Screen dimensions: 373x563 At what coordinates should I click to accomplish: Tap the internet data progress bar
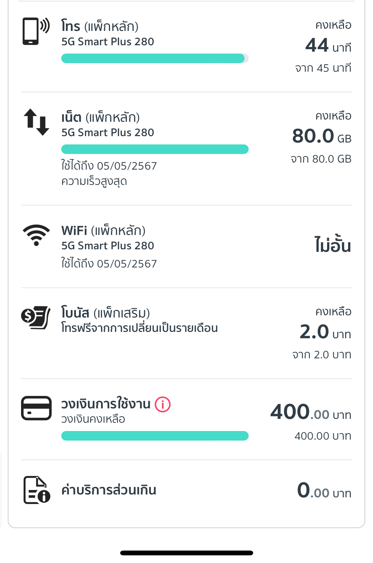pos(155,149)
